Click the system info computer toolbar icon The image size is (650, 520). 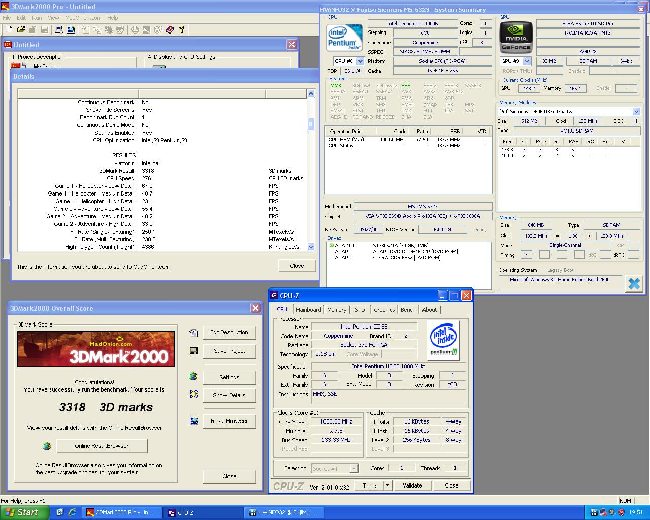point(59,30)
